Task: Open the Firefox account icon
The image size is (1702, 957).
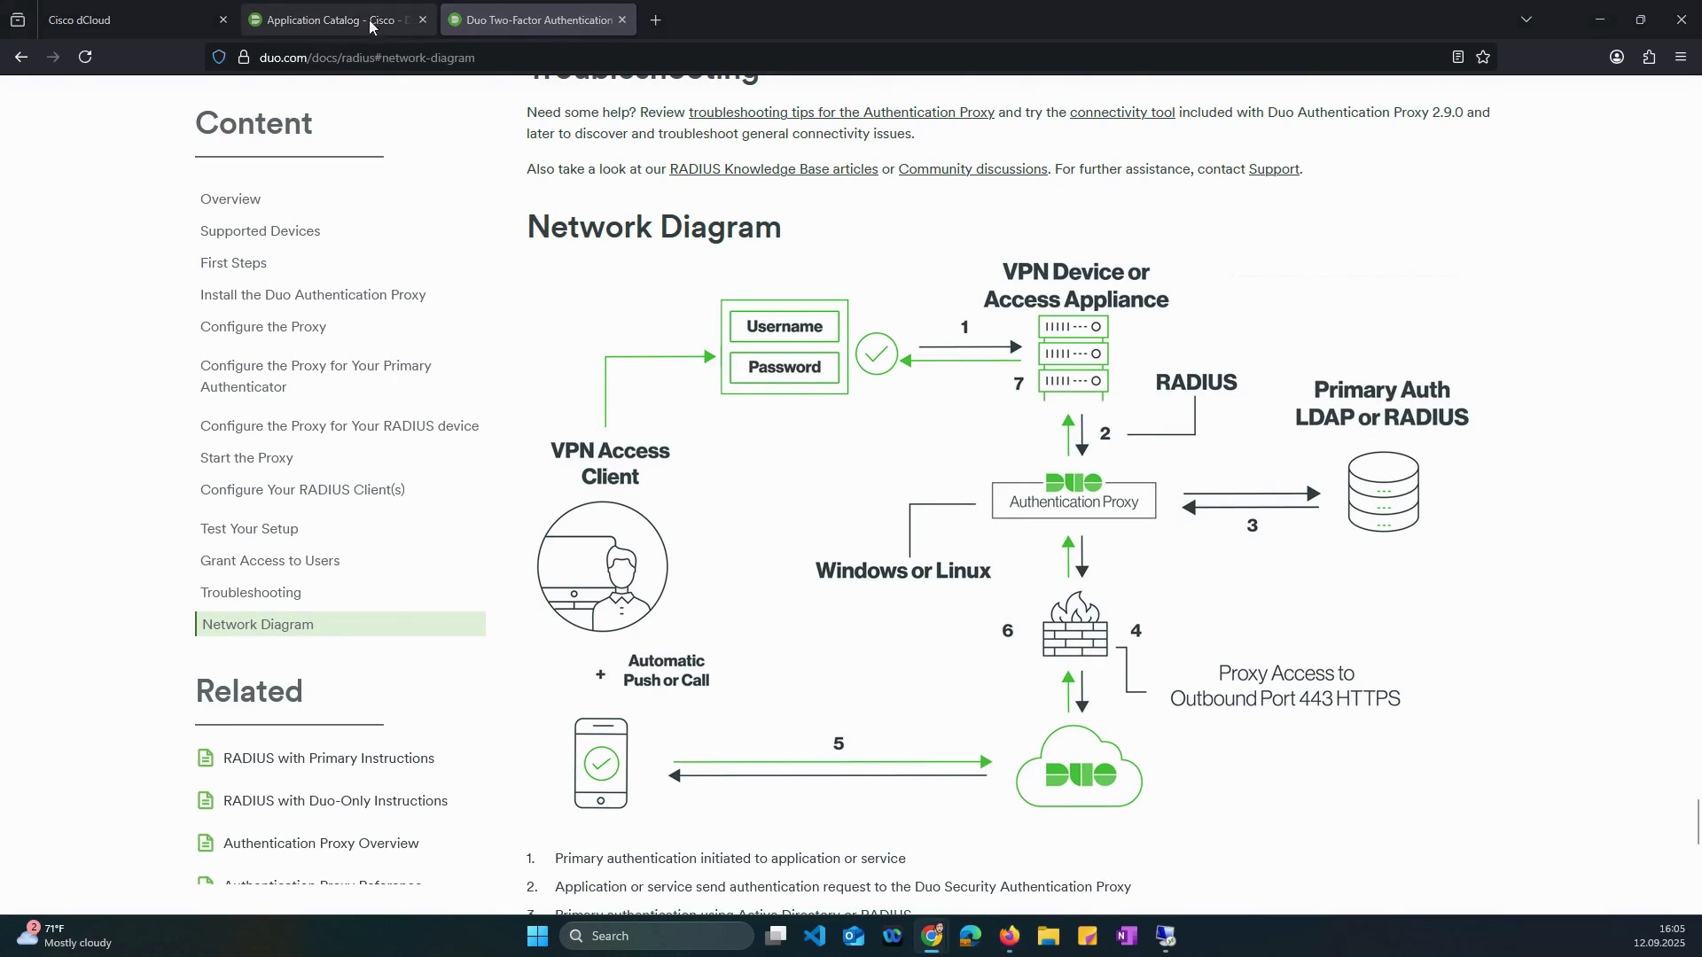Action: point(1617,58)
